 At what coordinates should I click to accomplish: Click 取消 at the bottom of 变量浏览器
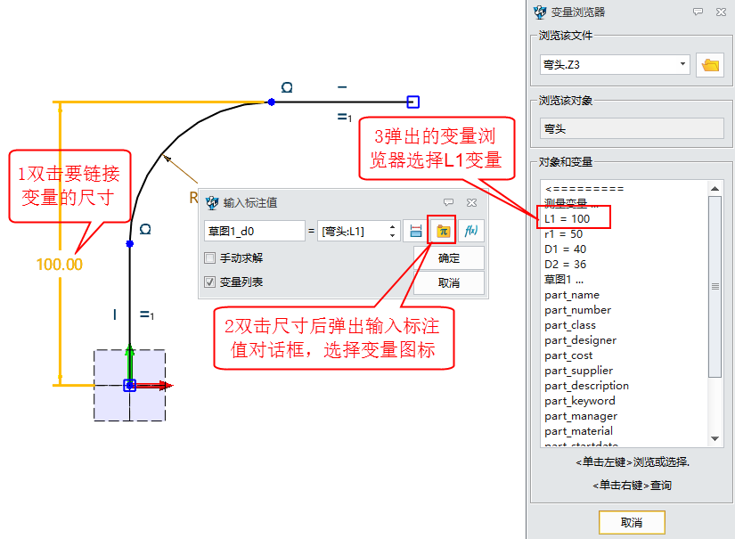[x=631, y=522]
